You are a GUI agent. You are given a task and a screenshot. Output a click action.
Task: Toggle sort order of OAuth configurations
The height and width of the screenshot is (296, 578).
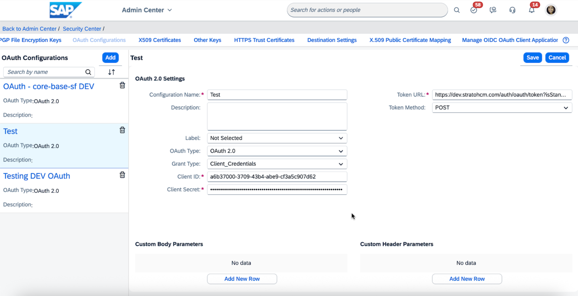coord(111,72)
